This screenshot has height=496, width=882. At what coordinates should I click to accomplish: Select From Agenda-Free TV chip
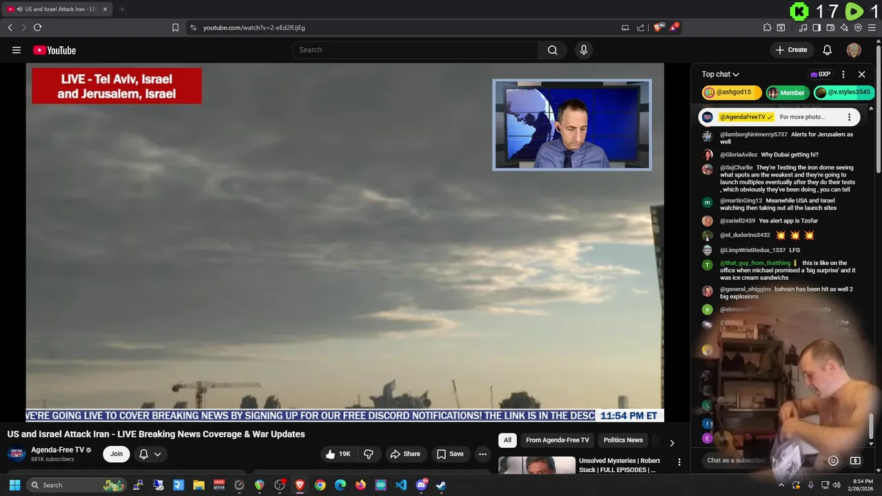point(557,440)
